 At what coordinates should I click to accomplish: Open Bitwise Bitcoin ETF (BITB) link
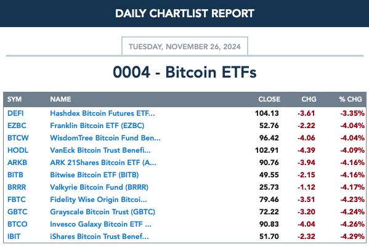(x=94, y=175)
